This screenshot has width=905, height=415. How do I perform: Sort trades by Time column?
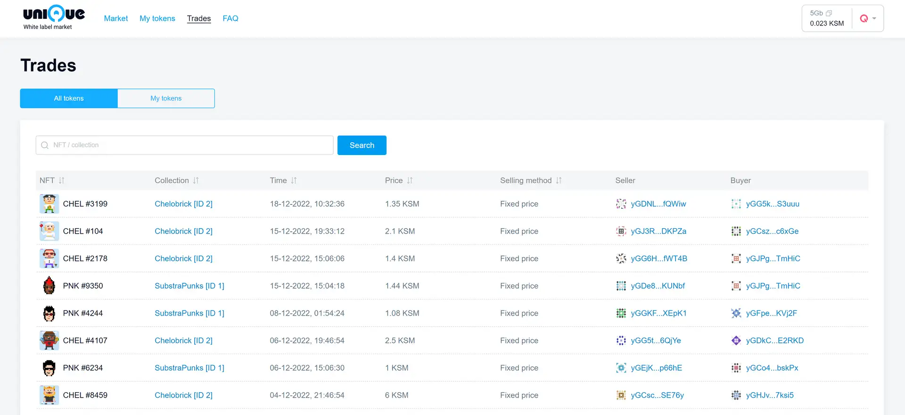tap(294, 180)
